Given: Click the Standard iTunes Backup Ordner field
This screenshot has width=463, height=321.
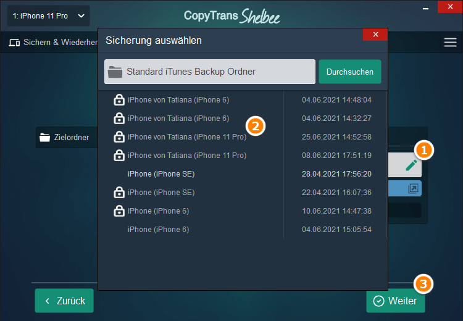Looking at the screenshot, I should click(210, 72).
